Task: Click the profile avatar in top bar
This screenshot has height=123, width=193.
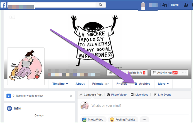Action: [143, 6]
